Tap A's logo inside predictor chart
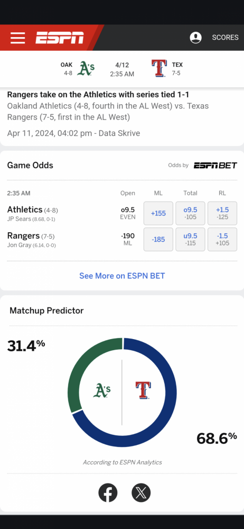The height and width of the screenshot is (529, 244). 102,390
